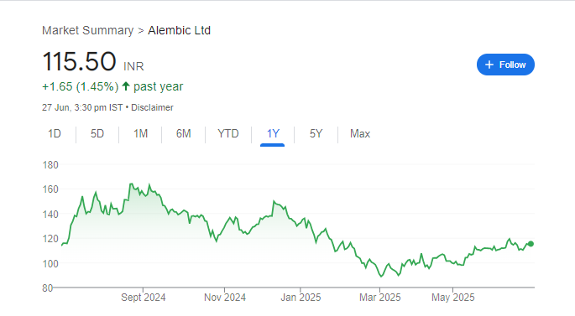This screenshot has height=316, width=575.
Task: Click the 180 y-axis label
Action: (50, 165)
